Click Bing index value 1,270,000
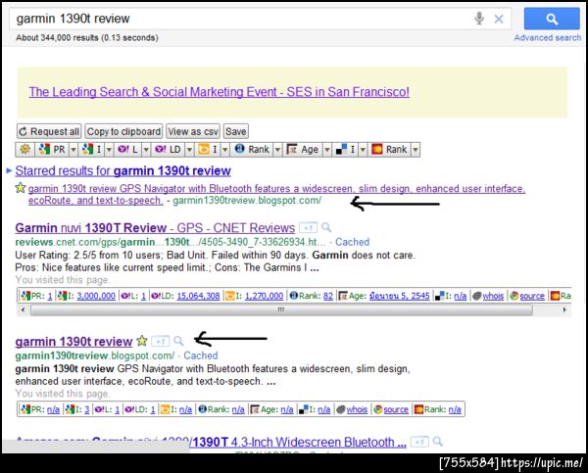This screenshot has height=473, width=588. 264,296
